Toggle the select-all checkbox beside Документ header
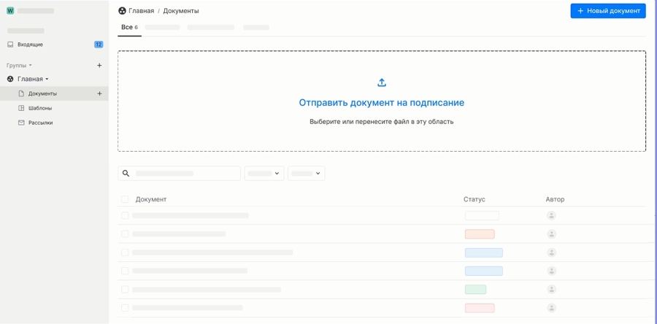This screenshot has width=657, height=324. click(x=125, y=199)
